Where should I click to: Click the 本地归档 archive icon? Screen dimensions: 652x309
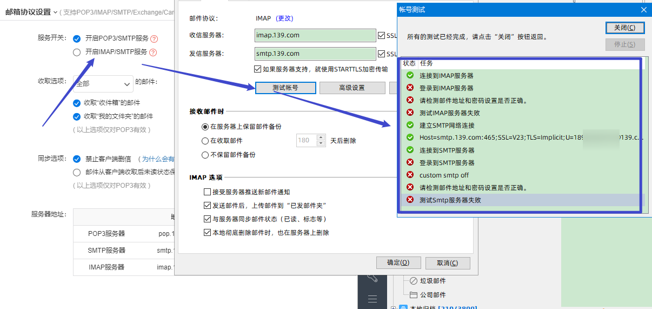pyautogui.click(x=403, y=307)
